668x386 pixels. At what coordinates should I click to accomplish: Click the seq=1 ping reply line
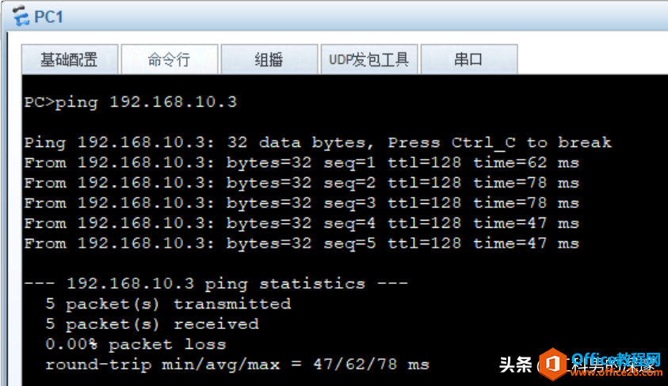click(302, 163)
